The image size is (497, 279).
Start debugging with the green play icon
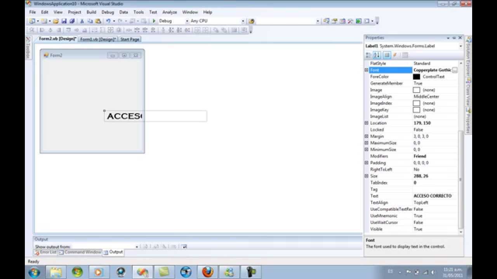coord(154,21)
